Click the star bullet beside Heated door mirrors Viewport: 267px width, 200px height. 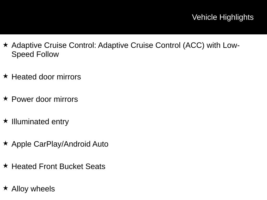click(5, 76)
